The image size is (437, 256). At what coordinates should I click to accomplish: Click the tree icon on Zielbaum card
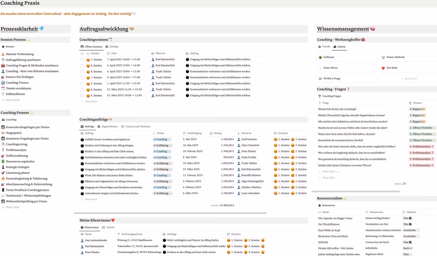tap(320, 57)
